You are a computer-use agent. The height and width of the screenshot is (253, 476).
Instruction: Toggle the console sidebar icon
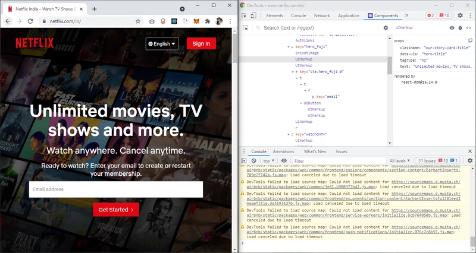[x=244, y=161]
